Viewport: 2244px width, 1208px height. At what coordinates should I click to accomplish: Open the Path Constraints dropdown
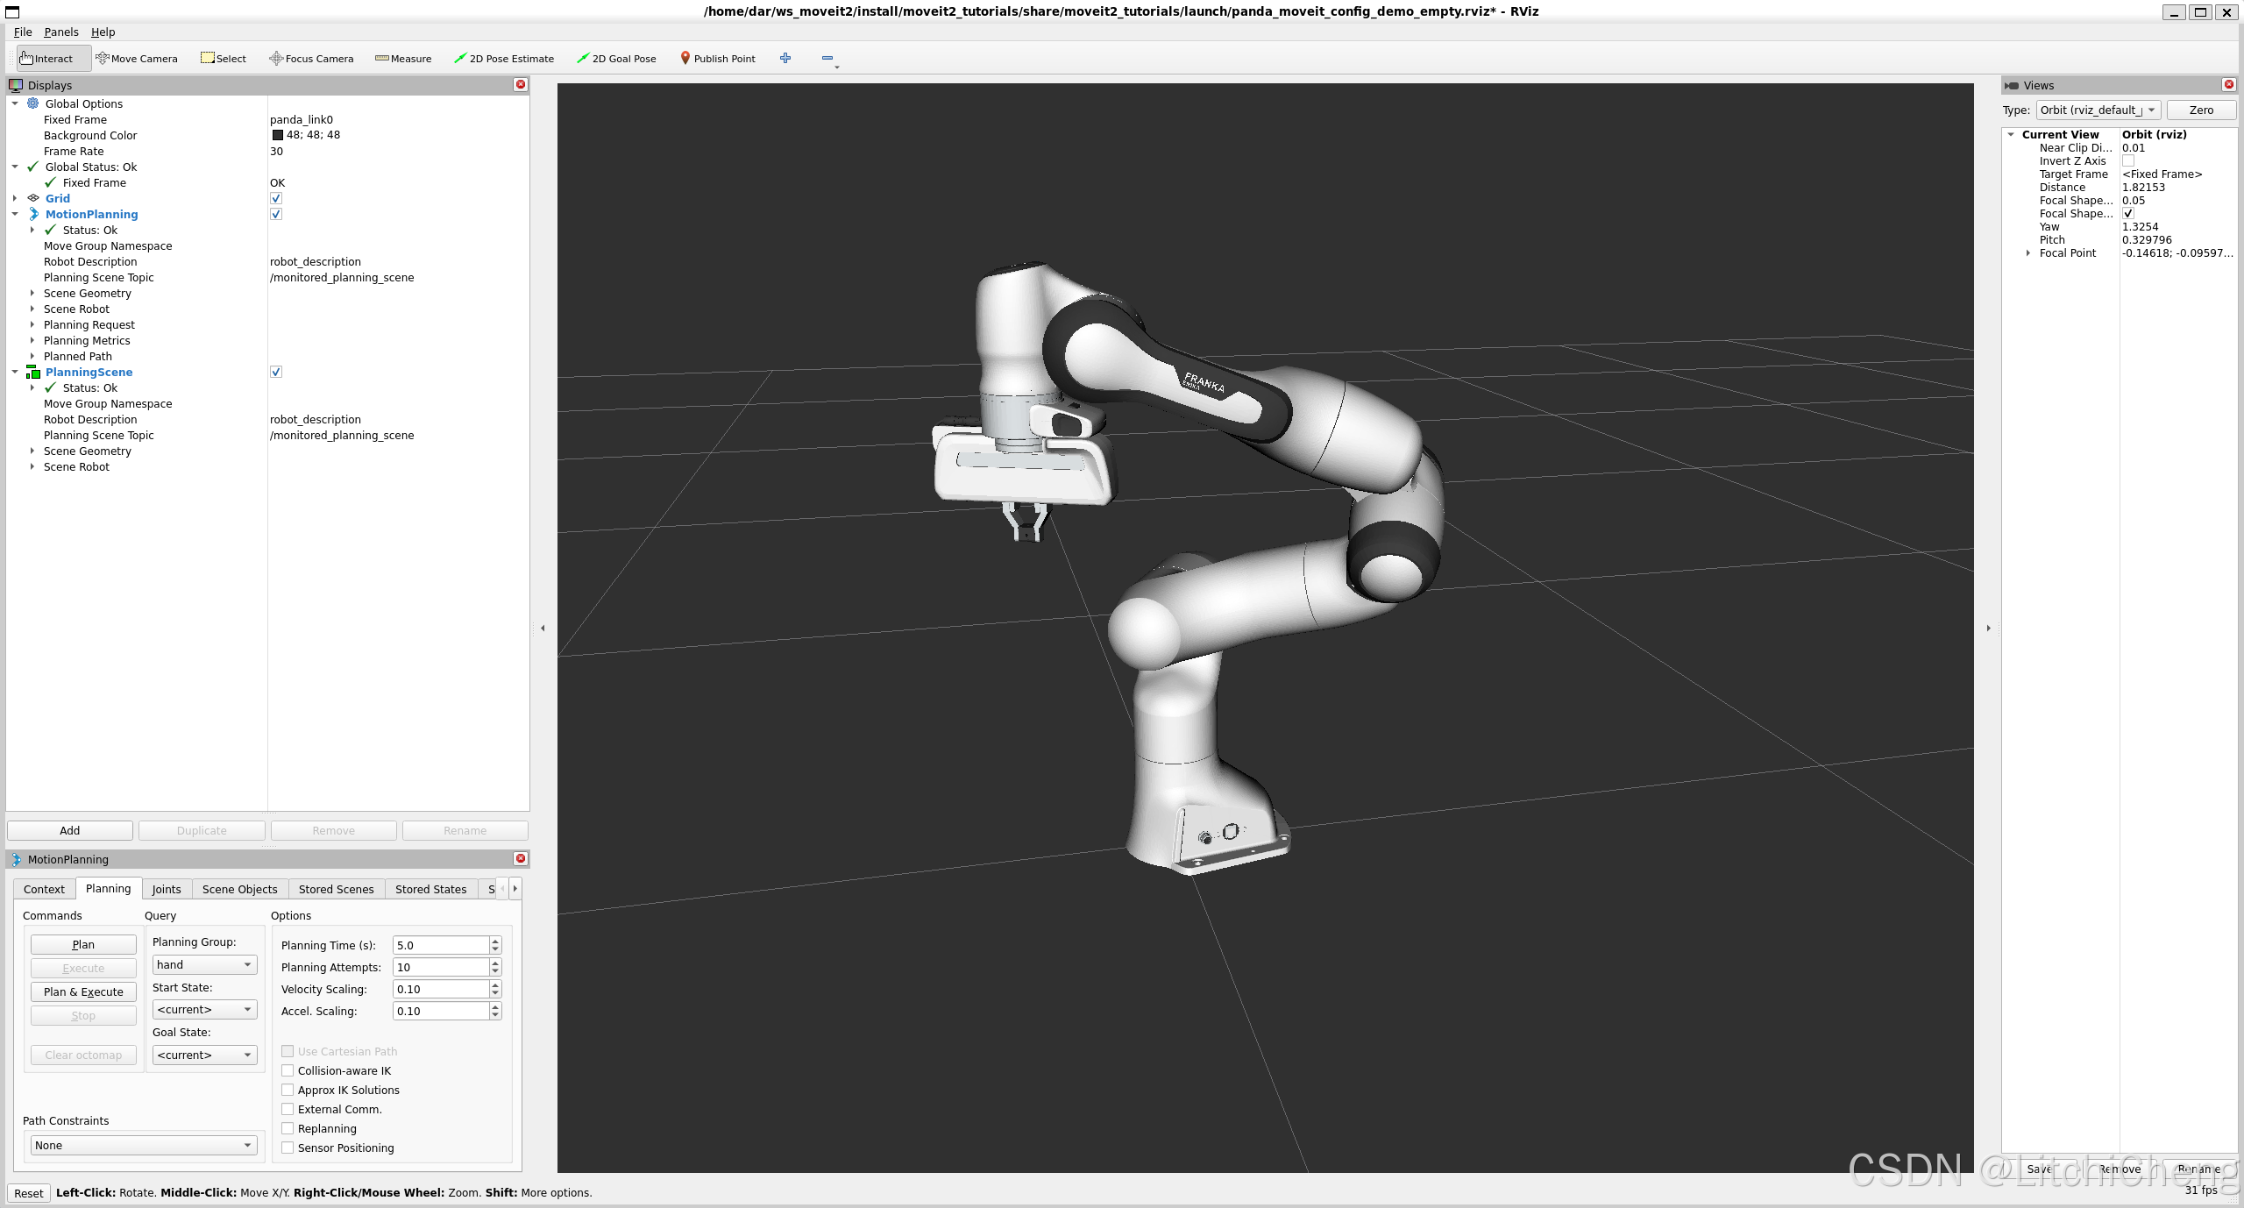(x=143, y=1145)
